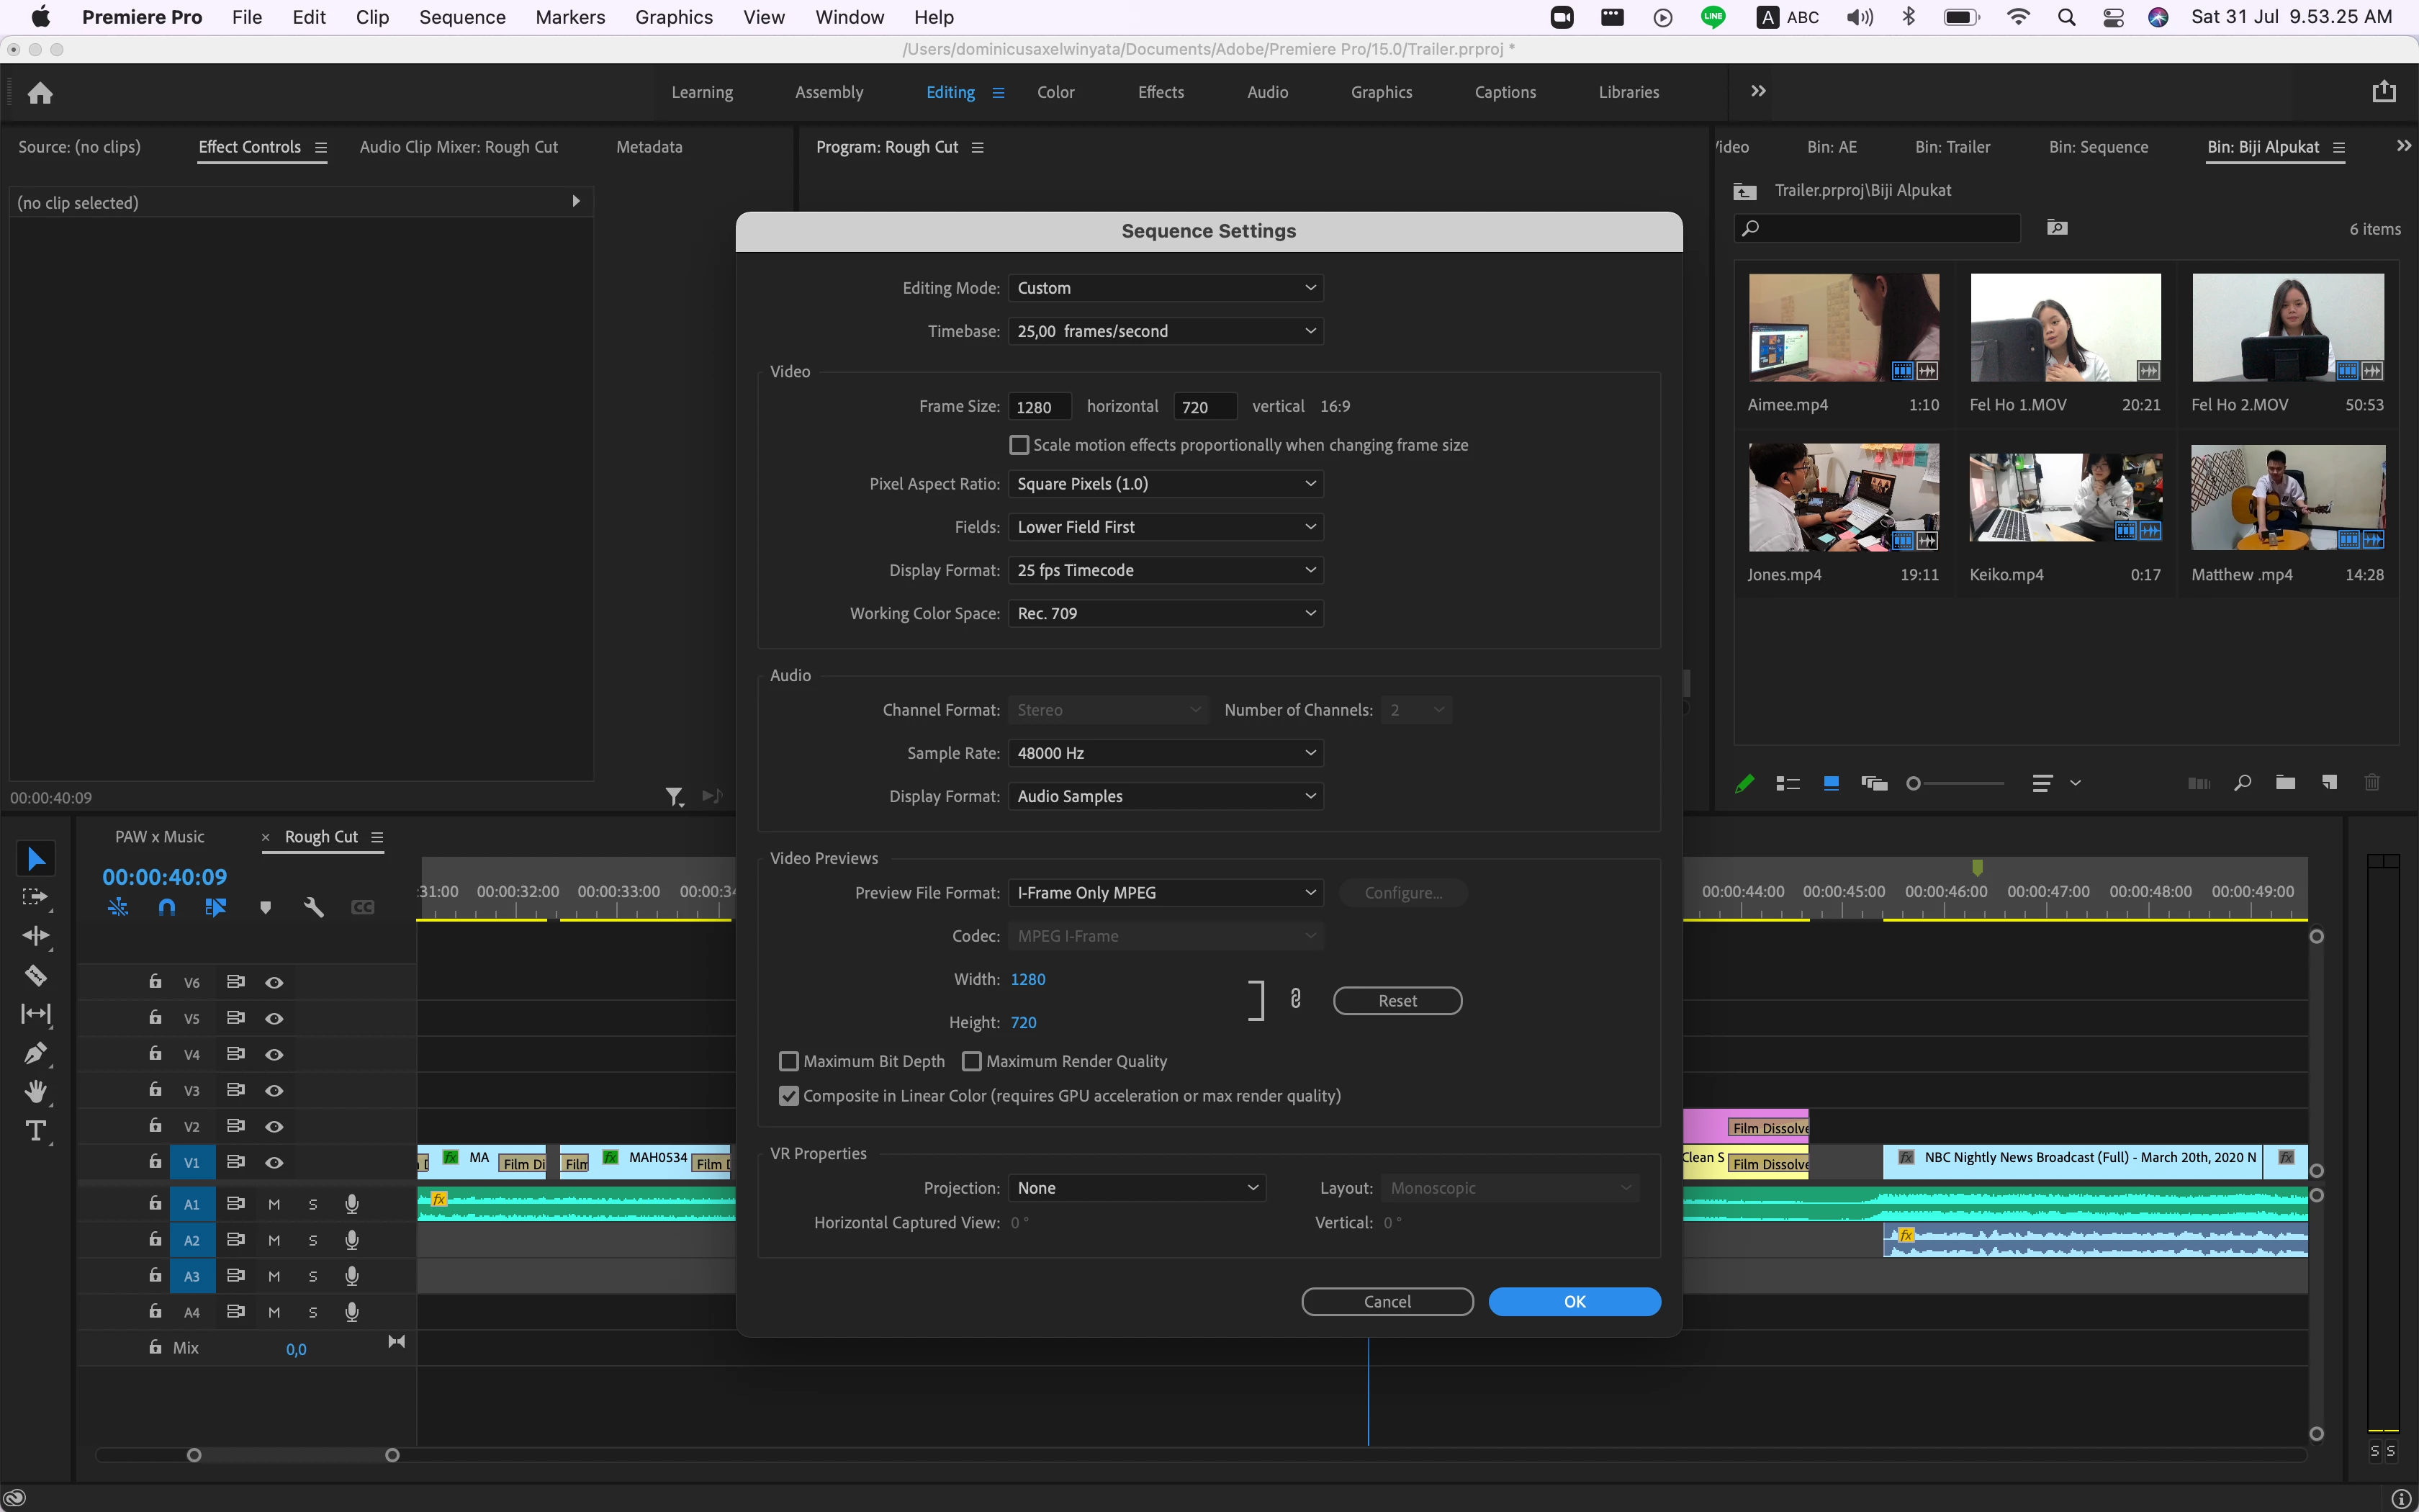Viewport: 2419px width, 1512px height.
Task: Switch to the Color workspace tab
Action: (1055, 92)
